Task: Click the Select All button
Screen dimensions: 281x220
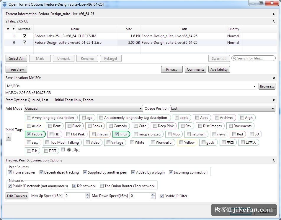Action: point(16,59)
